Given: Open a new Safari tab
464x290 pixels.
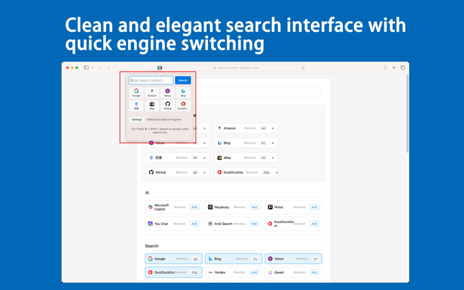Looking at the screenshot, I should click(394, 68).
